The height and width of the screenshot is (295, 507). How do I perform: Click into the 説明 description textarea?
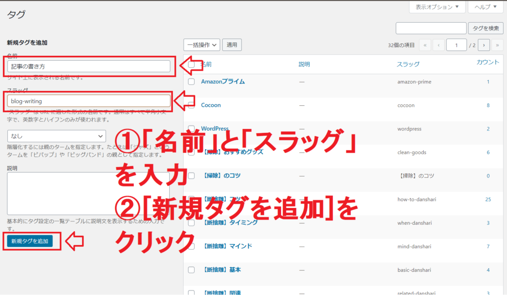click(88, 193)
